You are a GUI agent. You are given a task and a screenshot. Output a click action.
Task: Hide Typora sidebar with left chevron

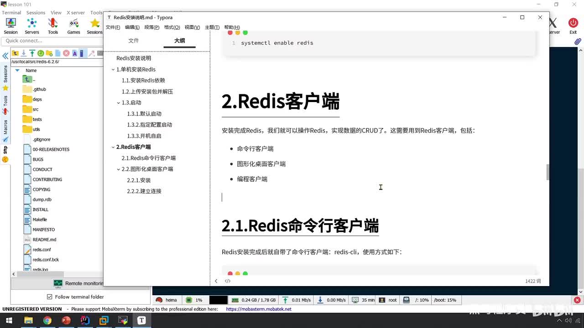tap(216, 281)
